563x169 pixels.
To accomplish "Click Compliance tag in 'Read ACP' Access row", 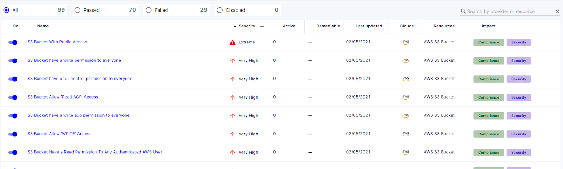I will coord(489,97).
